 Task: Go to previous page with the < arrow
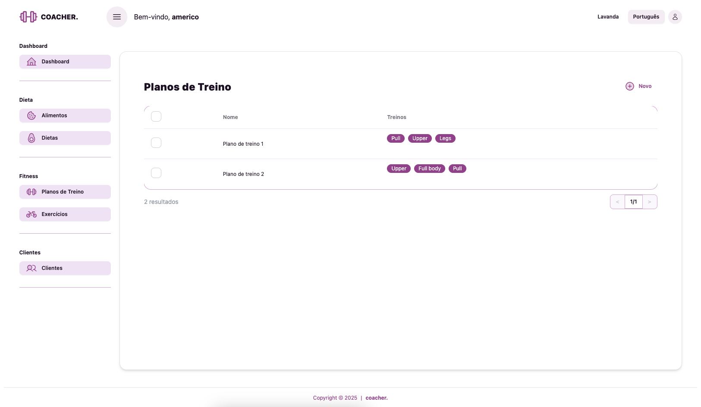617,202
